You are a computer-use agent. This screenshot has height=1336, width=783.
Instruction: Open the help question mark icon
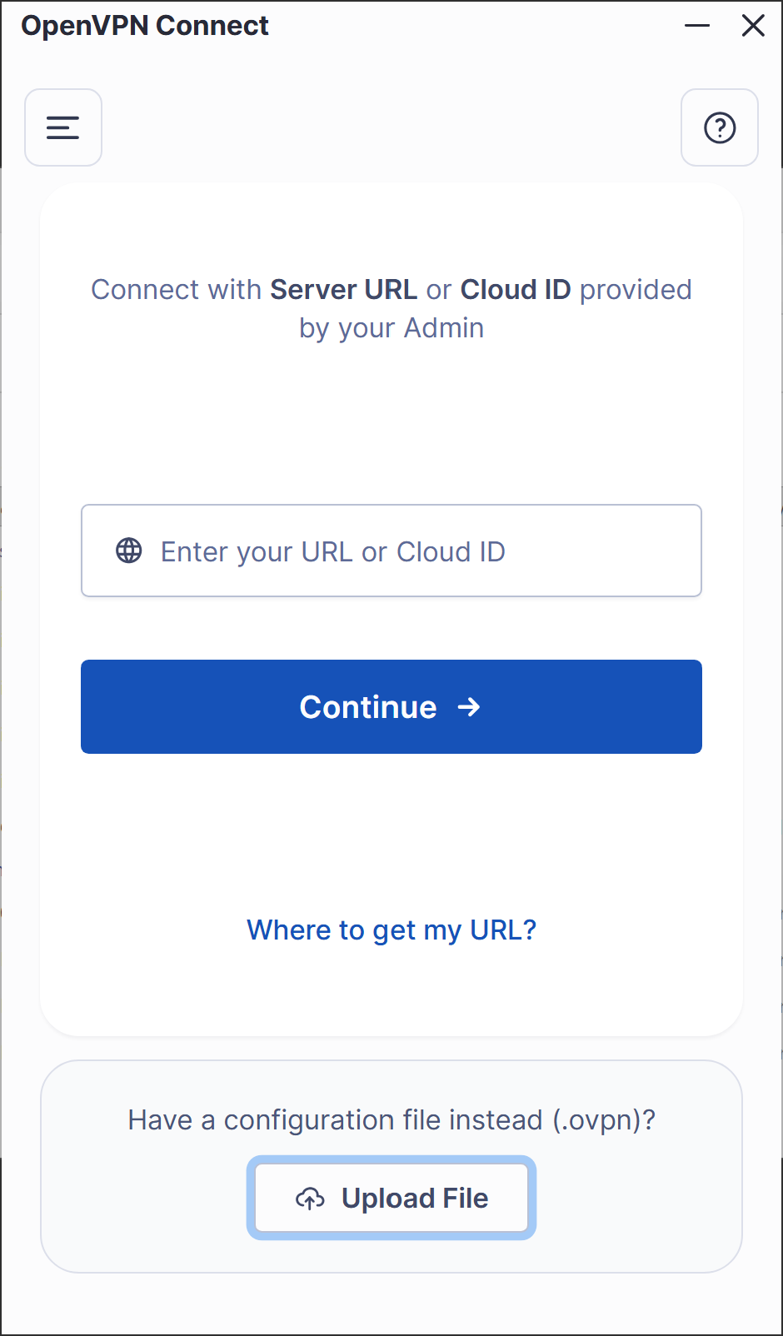(720, 127)
